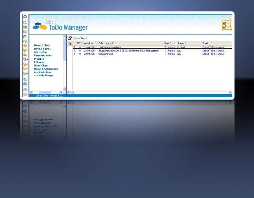Sort by F% column header

coord(79,43)
